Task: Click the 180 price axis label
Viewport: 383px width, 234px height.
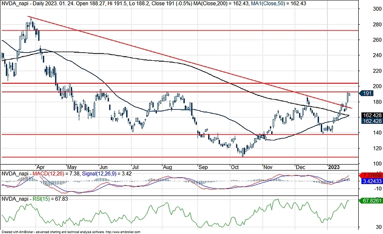Action: coord(377,102)
